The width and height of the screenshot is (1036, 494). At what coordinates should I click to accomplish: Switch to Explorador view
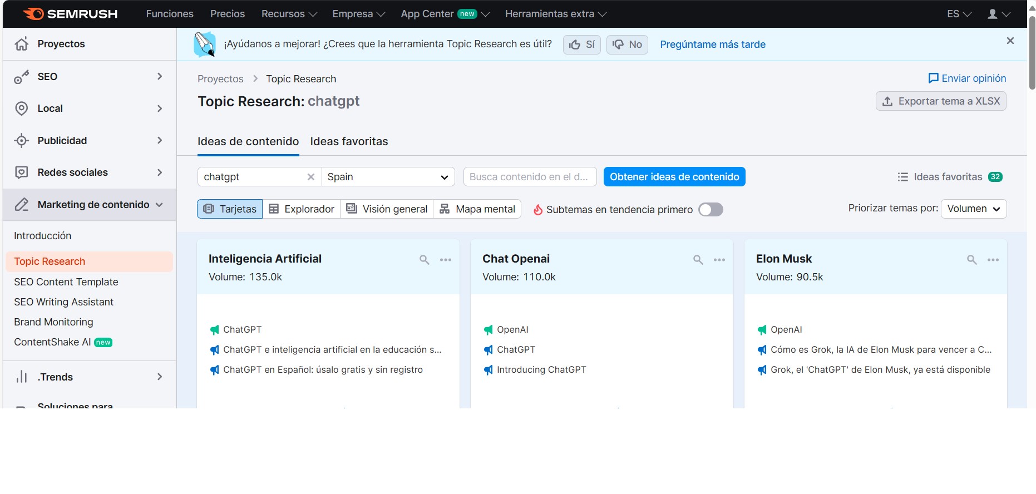point(301,209)
